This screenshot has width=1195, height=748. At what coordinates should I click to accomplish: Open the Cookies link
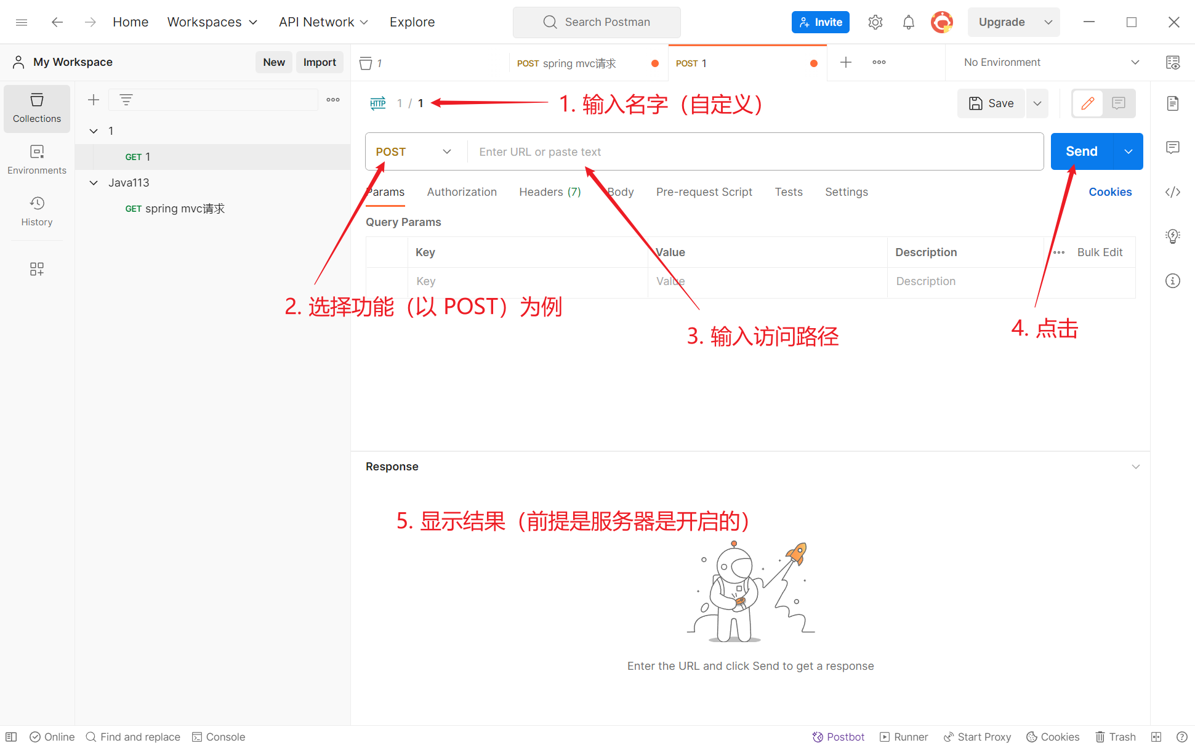pyautogui.click(x=1109, y=192)
